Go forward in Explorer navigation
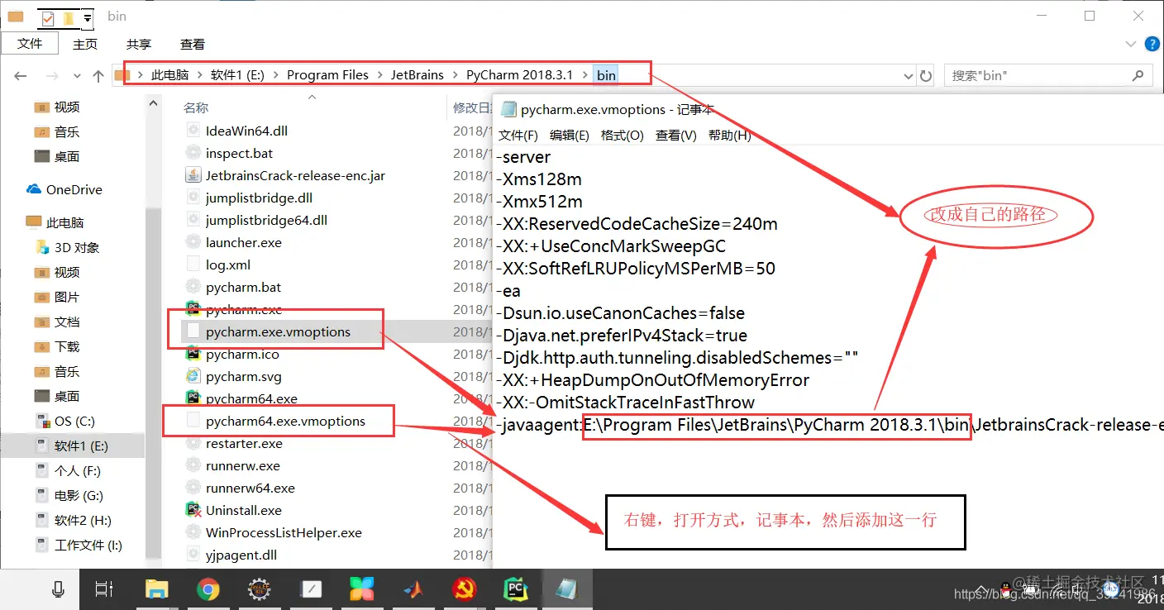Image resolution: width=1164 pixels, height=610 pixels. [51, 75]
